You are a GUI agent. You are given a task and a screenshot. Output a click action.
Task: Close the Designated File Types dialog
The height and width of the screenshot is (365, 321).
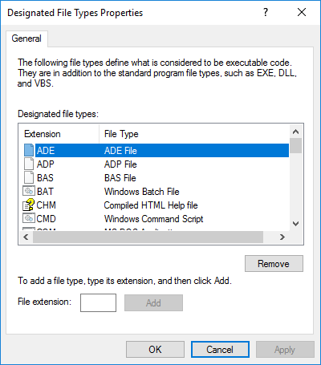tap(302, 12)
